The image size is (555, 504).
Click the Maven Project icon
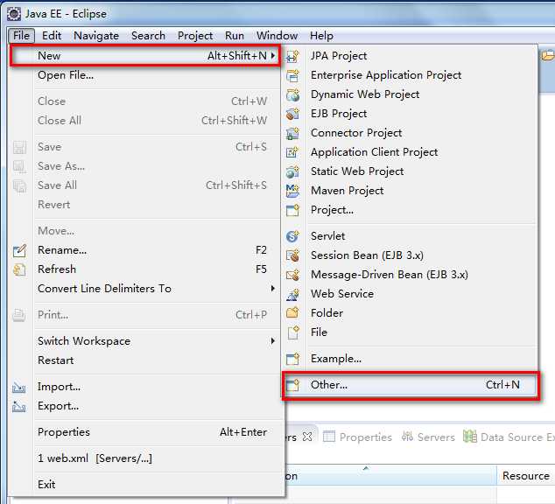point(292,191)
